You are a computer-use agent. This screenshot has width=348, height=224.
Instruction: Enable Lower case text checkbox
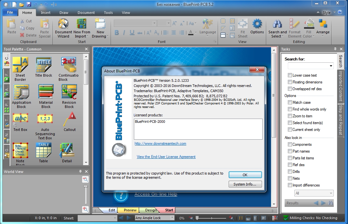pos(290,75)
